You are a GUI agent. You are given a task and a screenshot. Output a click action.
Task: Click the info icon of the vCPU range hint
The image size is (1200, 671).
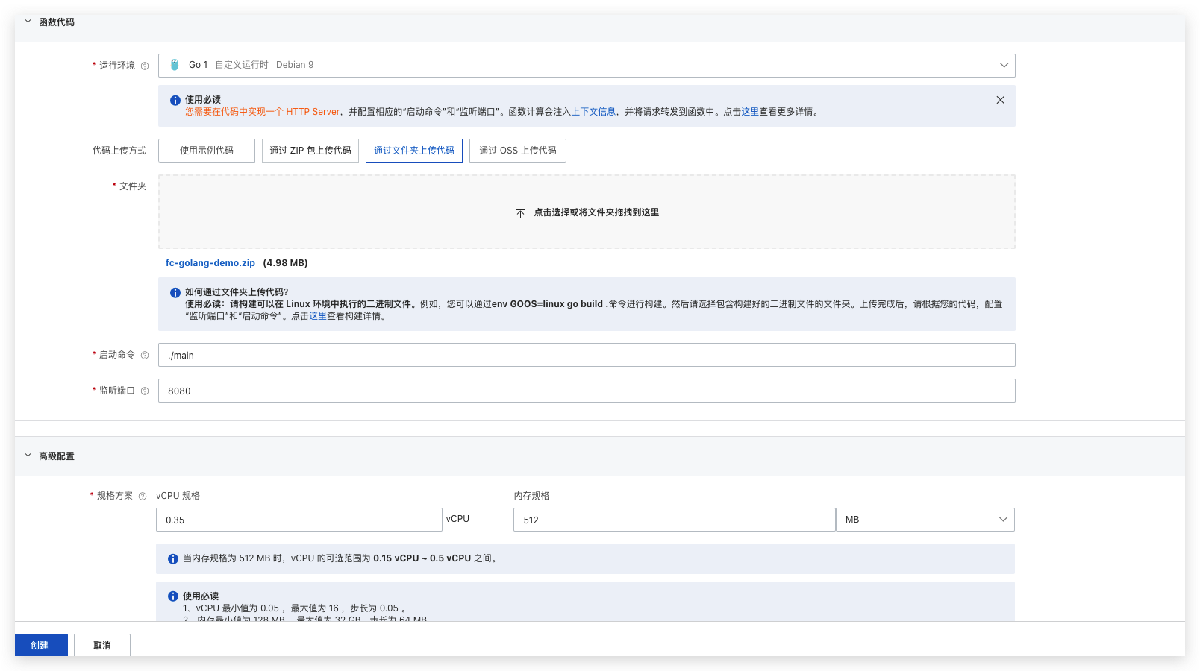[173, 558]
